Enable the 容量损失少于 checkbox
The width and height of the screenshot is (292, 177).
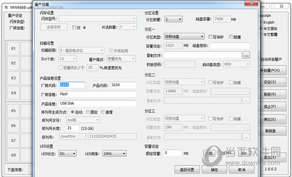(x=60, y=67)
